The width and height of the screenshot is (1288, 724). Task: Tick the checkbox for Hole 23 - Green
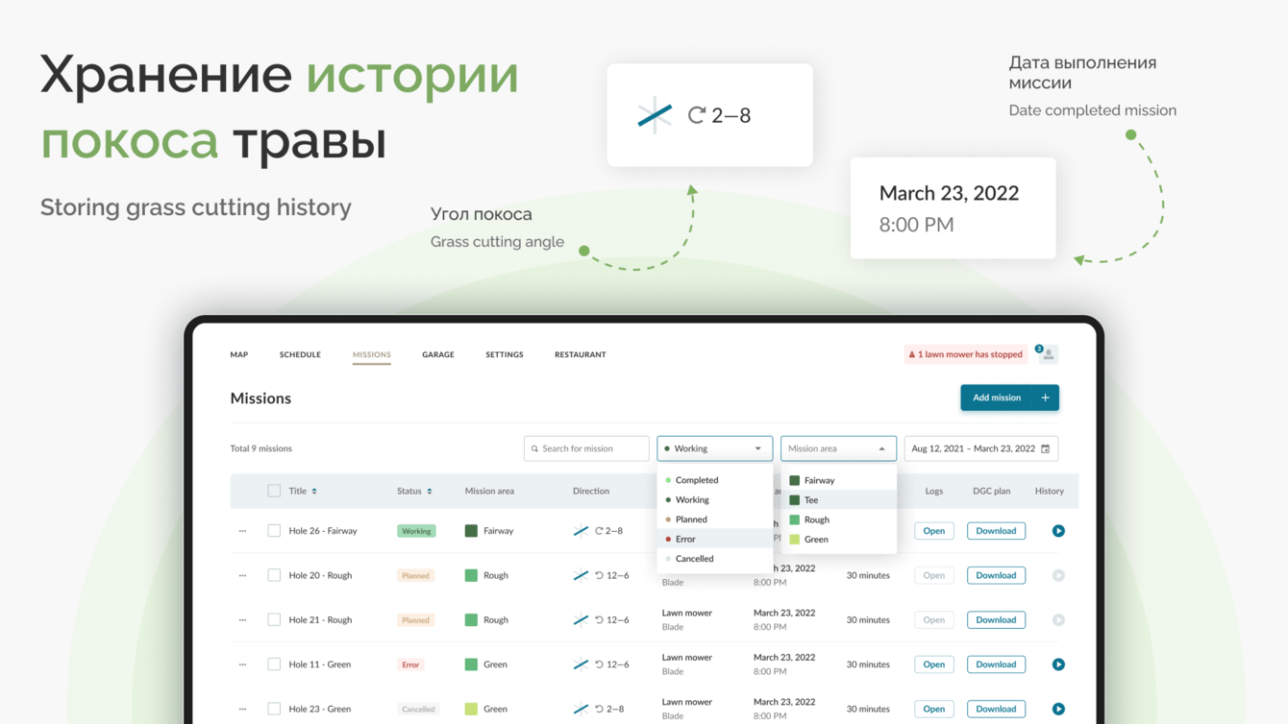click(274, 709)
